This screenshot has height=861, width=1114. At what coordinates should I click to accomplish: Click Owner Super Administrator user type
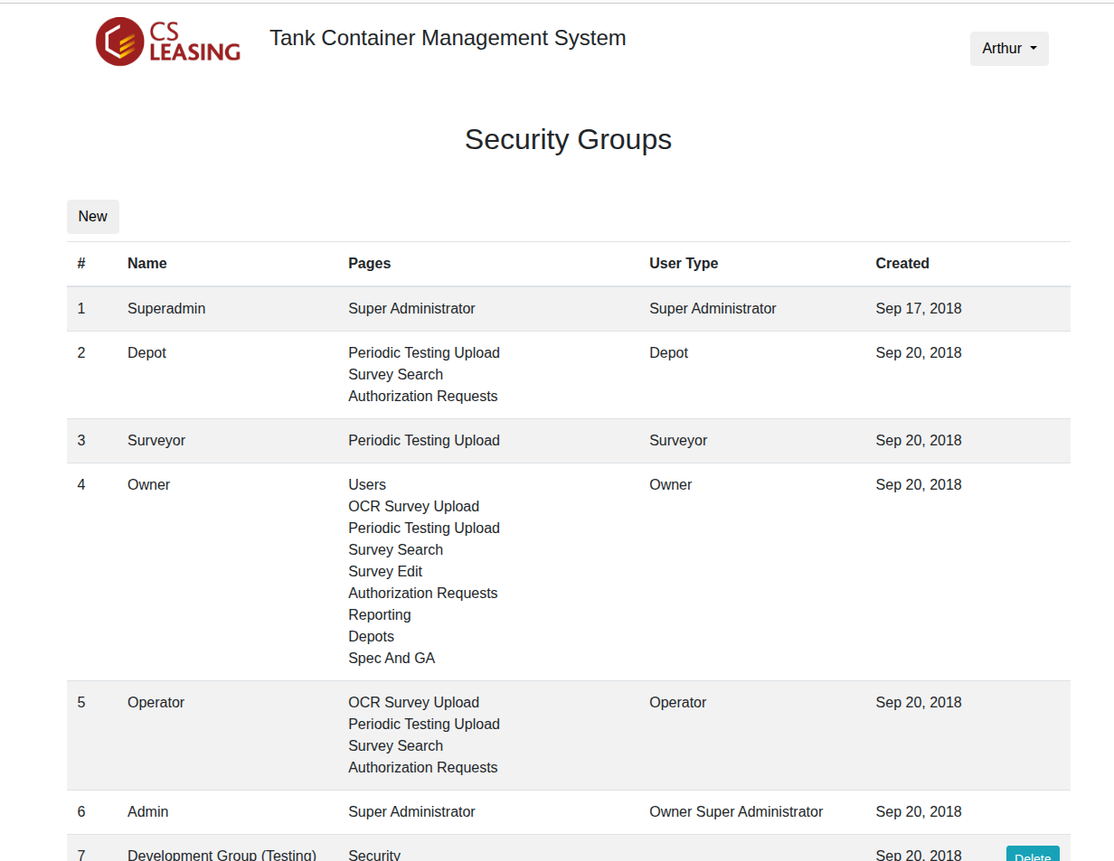point(736,812)
